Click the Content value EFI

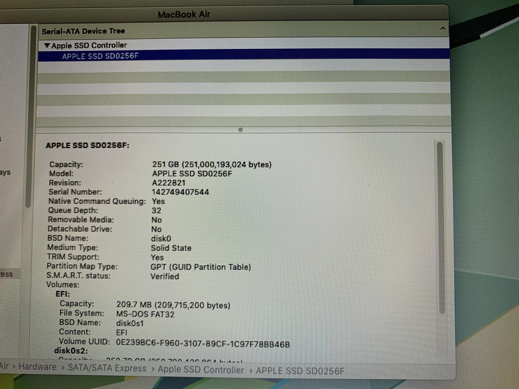121,333
